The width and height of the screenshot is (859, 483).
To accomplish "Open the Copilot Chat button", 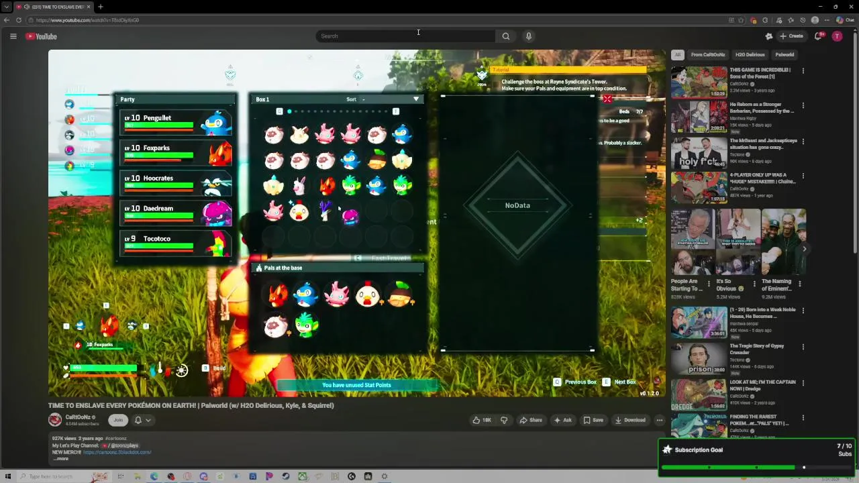I will pos(844,20).
